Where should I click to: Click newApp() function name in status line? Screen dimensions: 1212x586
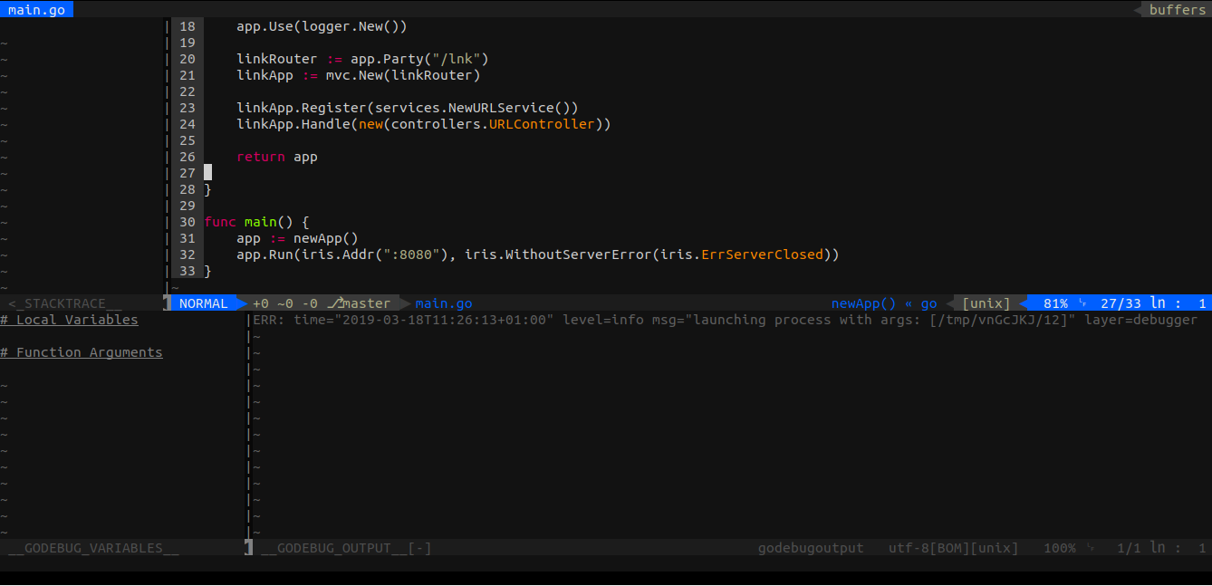[x=863, y=303]
